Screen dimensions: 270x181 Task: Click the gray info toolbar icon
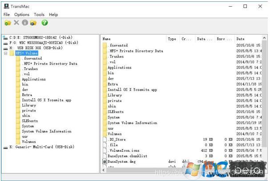pyautogui.click(x=25, y=23)
